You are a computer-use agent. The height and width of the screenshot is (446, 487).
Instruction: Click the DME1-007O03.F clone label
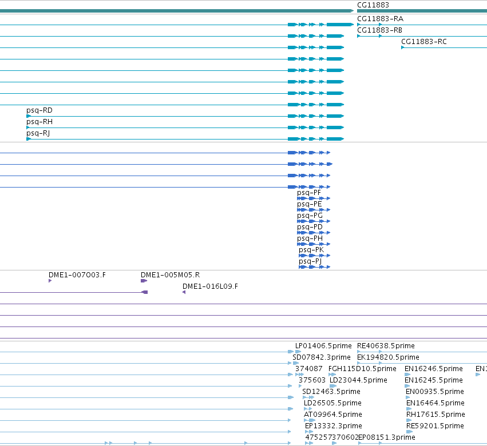click(x=77, y=275)
